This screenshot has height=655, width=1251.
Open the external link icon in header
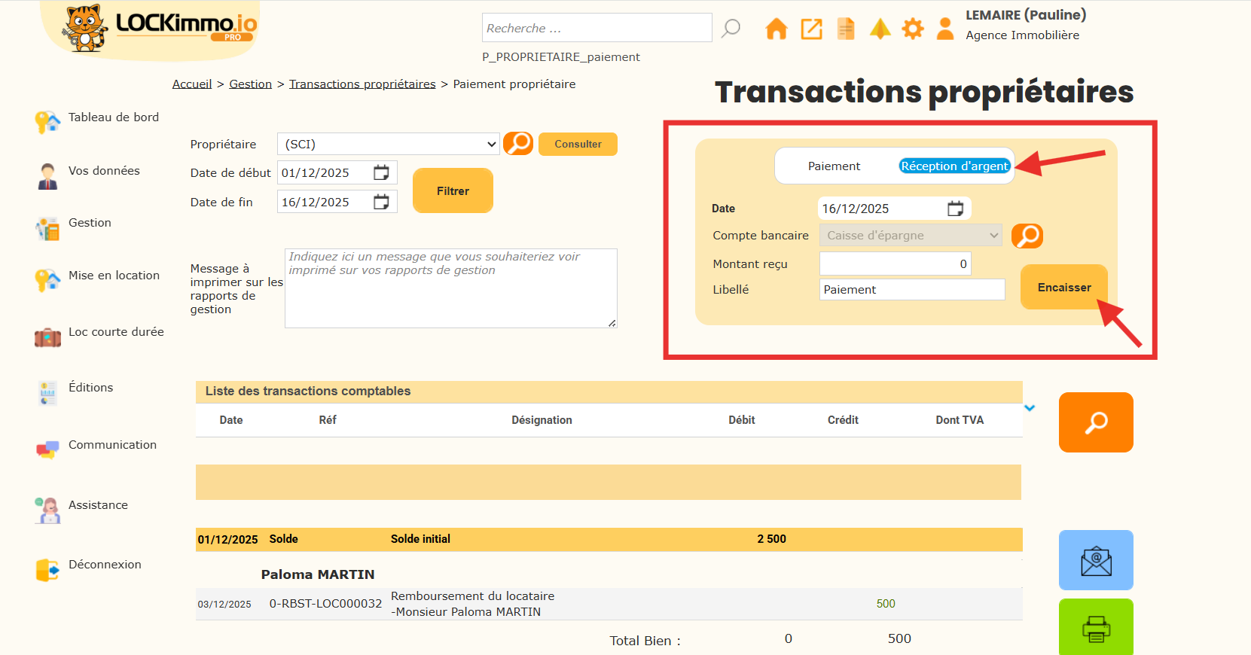point(811,29)
